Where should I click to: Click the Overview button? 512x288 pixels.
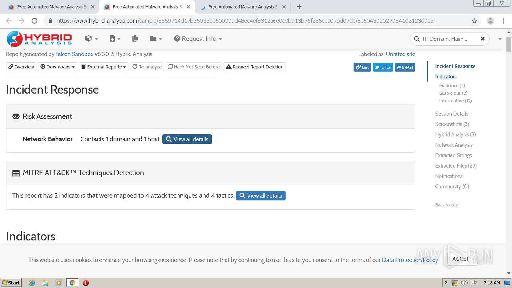pyautogui.click(x=21, y=67)
